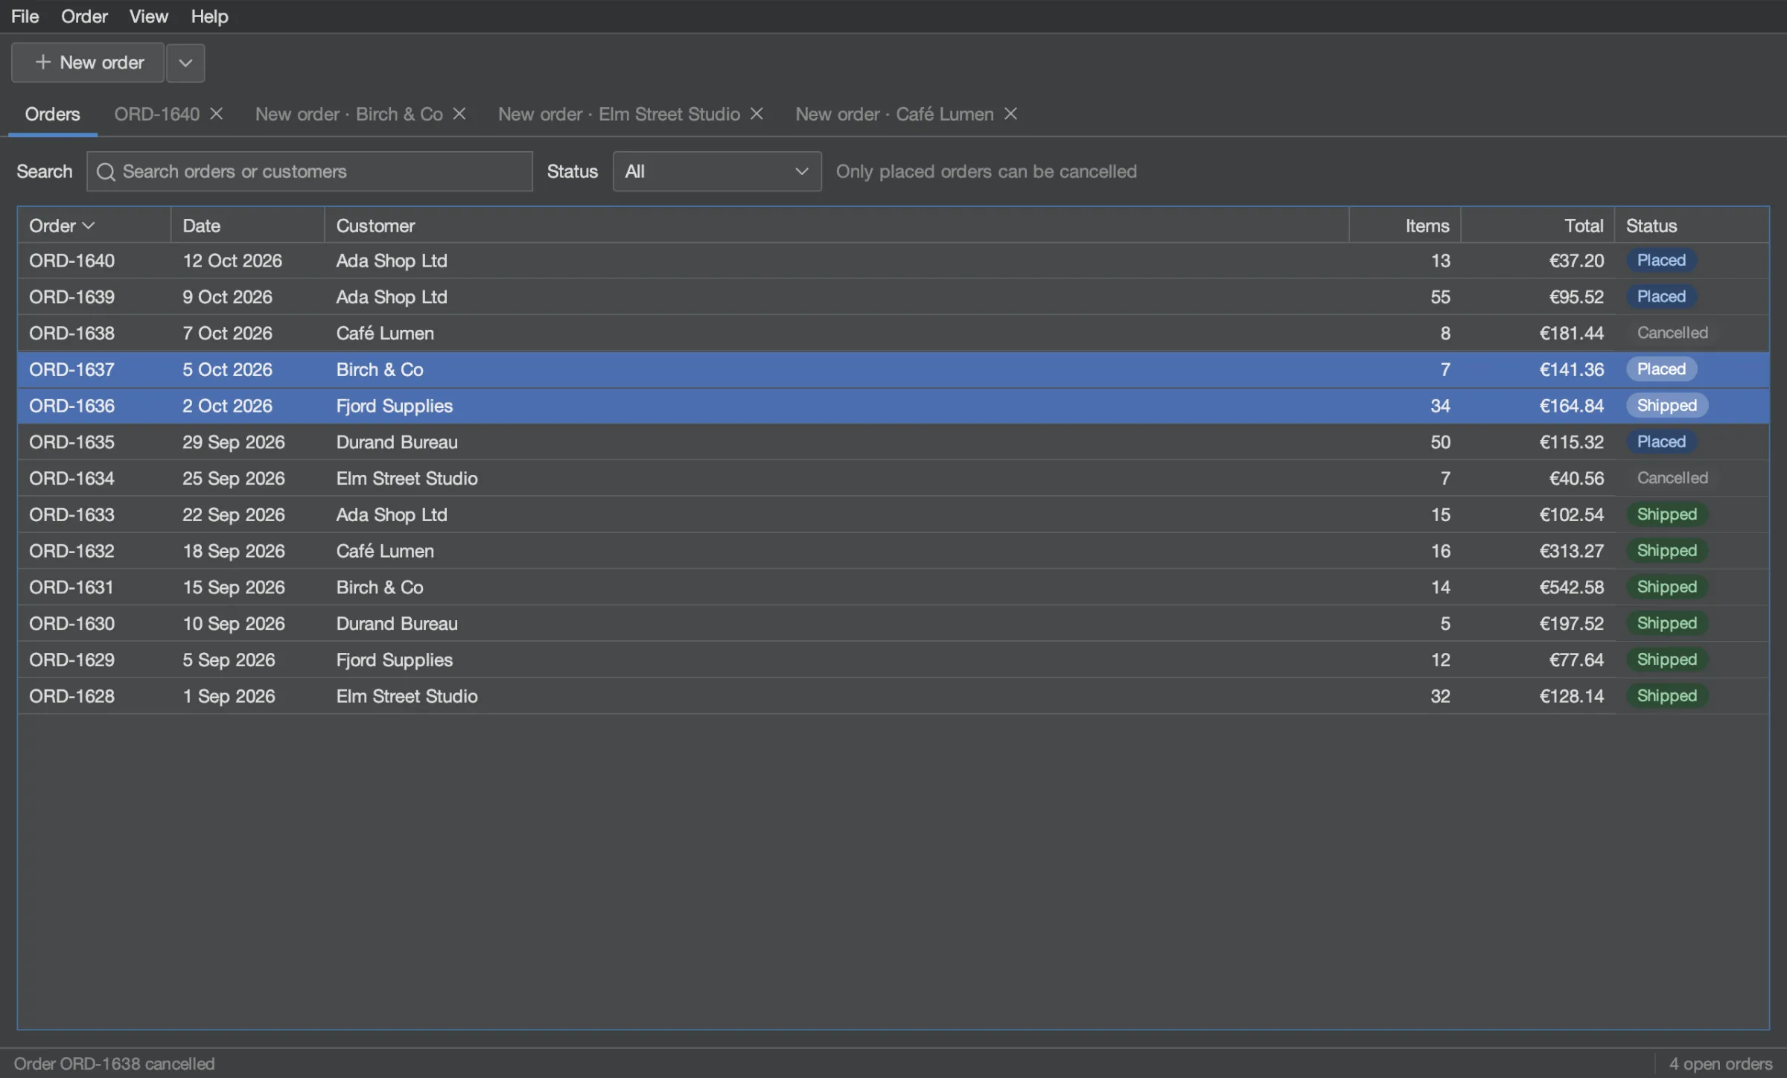This screenshot has width=1787, height=1078.
Task: Open the File menu
Action: tap(25, 16)
